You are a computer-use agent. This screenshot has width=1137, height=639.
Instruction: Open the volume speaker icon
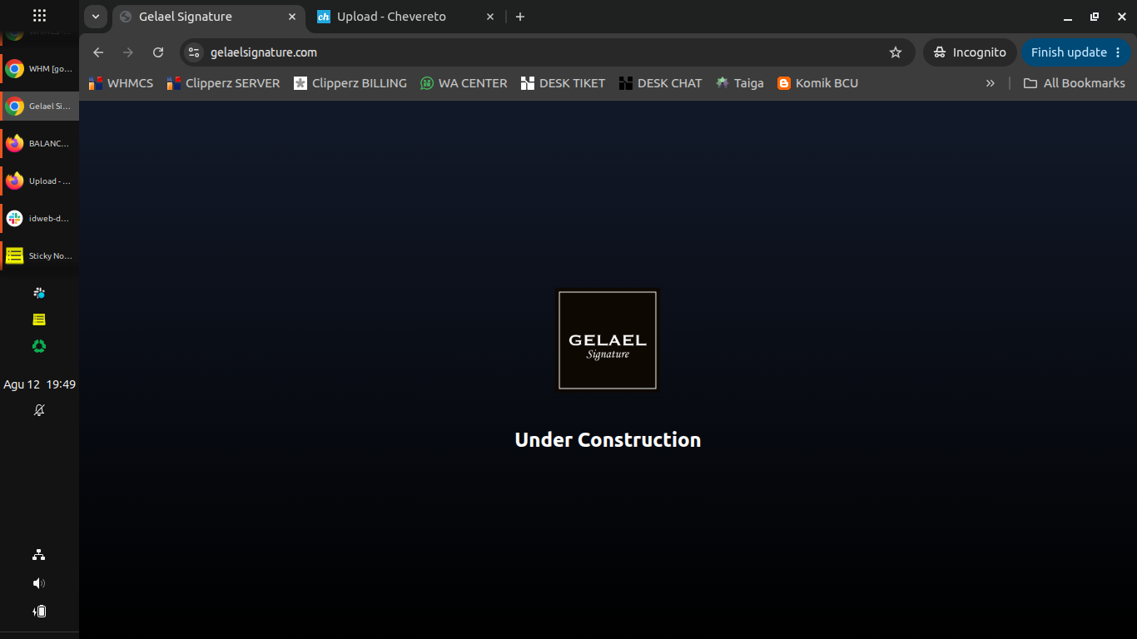pyautogui.click(x=39, y=583)
